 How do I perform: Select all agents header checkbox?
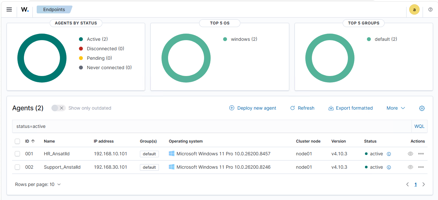pos(17,141)
